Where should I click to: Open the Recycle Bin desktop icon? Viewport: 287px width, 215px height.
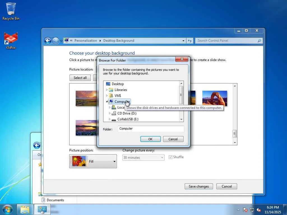click(11, 11)
